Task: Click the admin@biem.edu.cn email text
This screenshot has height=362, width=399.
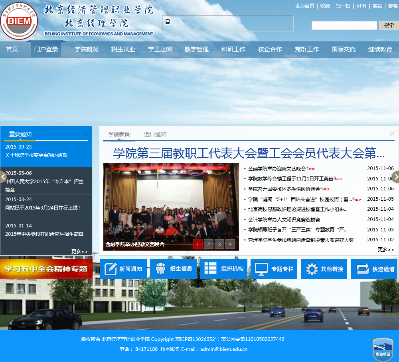Action: [x=224, y=349]
